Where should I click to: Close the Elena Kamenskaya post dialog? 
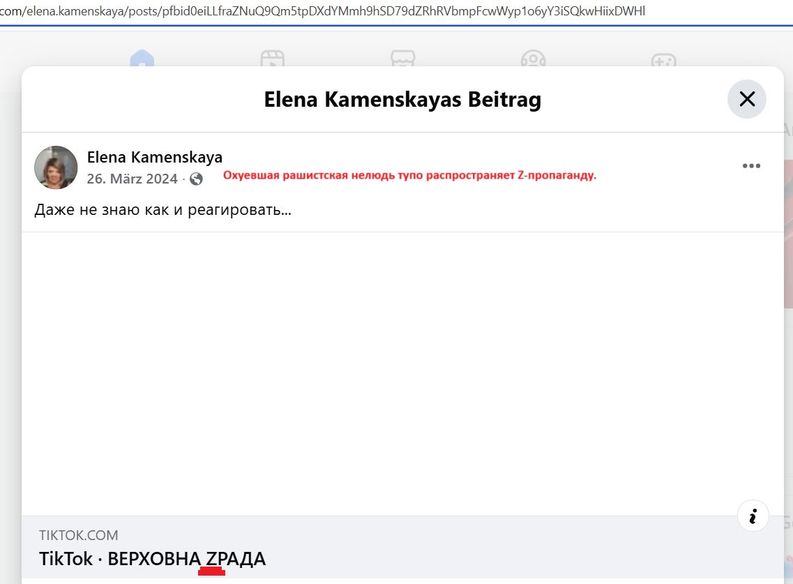tap(746, 99)
